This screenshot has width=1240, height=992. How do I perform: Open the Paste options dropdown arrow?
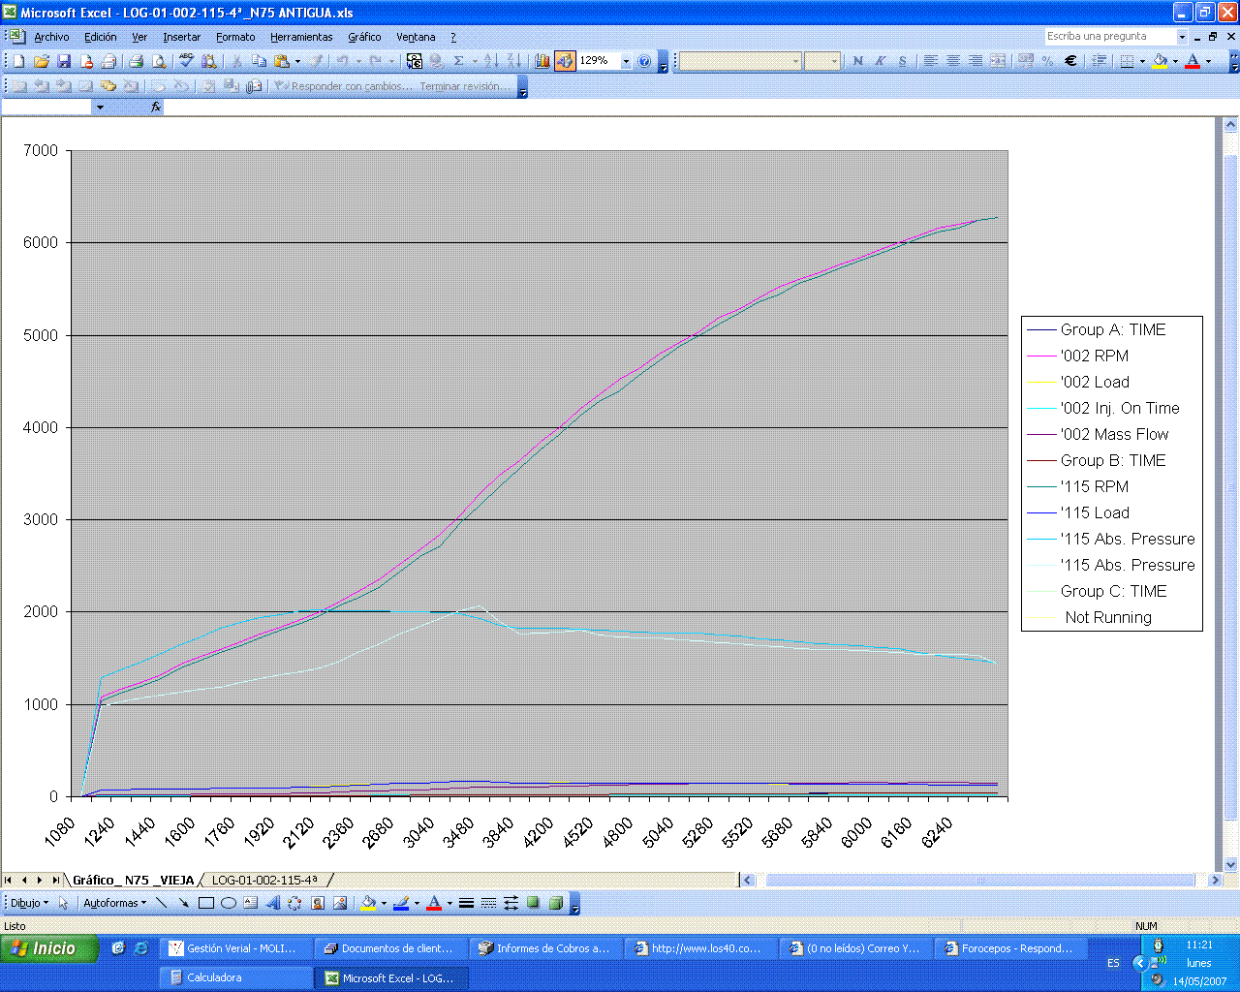297,61
